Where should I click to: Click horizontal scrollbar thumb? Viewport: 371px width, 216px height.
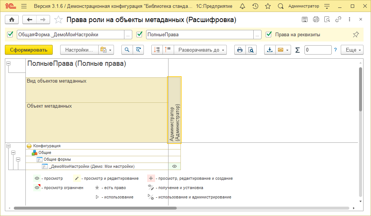[95, 208]
